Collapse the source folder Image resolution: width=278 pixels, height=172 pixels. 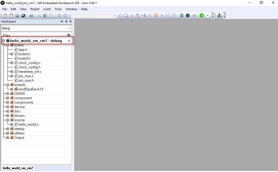click(8, 120)
